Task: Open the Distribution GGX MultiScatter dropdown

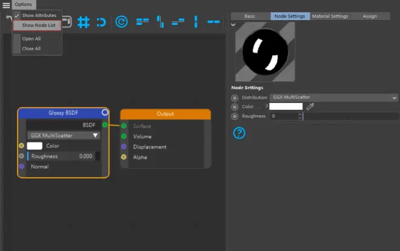Action: 334,98
